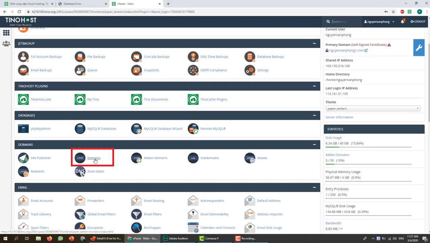430x243 pixels.
Task: Open Disk Usage statistics link
Action: 333,138
